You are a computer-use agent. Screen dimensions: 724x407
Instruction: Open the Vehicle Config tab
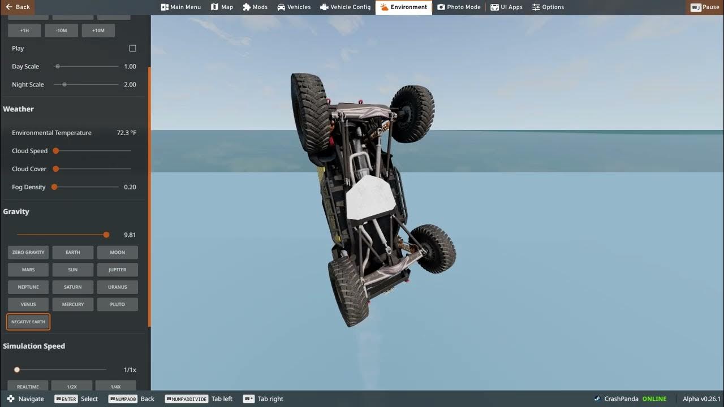pos(345,7)
